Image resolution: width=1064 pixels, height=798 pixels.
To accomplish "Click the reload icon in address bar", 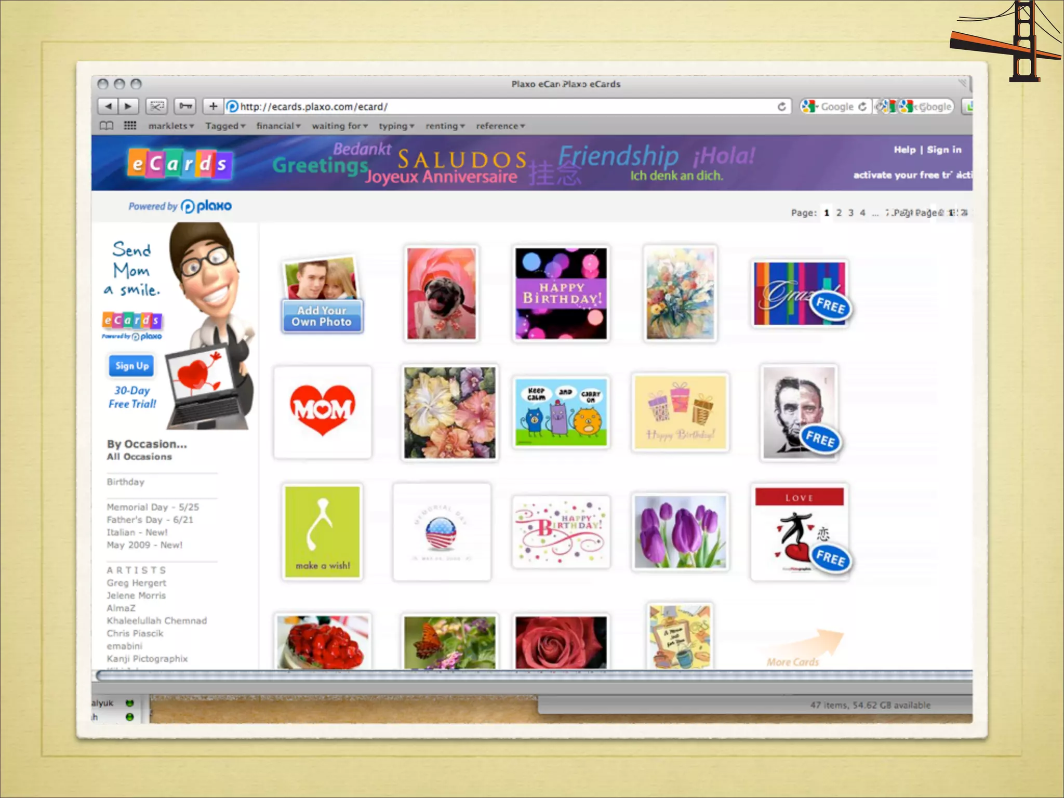I will (781, 107).
